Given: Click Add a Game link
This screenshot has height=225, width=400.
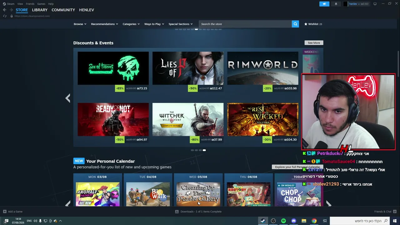Looking at the screenshot, I should [15, 212].
